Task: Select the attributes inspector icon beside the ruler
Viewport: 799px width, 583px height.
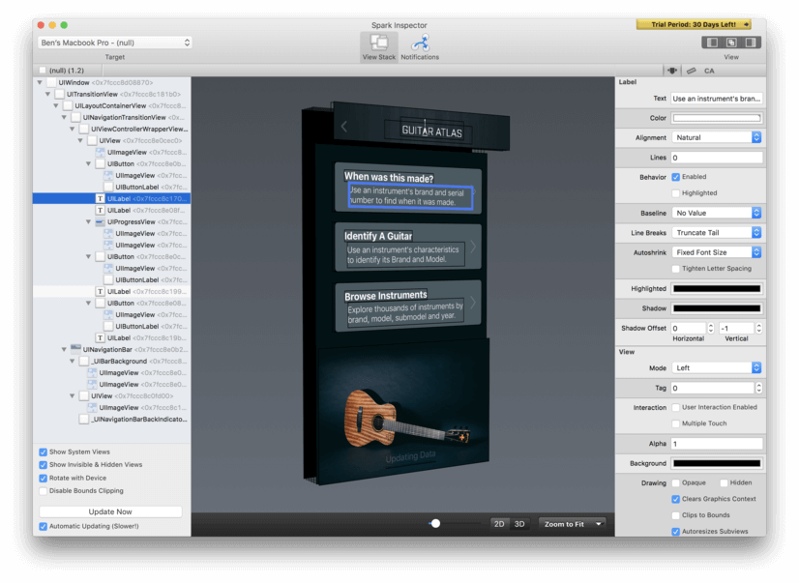Action: click(672, 71)
